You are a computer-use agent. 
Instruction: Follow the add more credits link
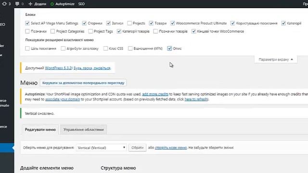pyautogui.click(x=155, y=94)
